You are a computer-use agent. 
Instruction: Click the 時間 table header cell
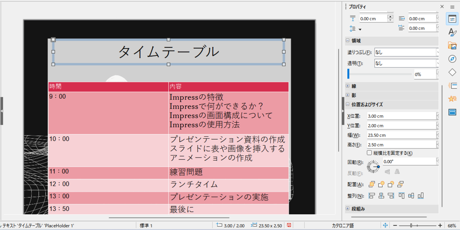108,87
